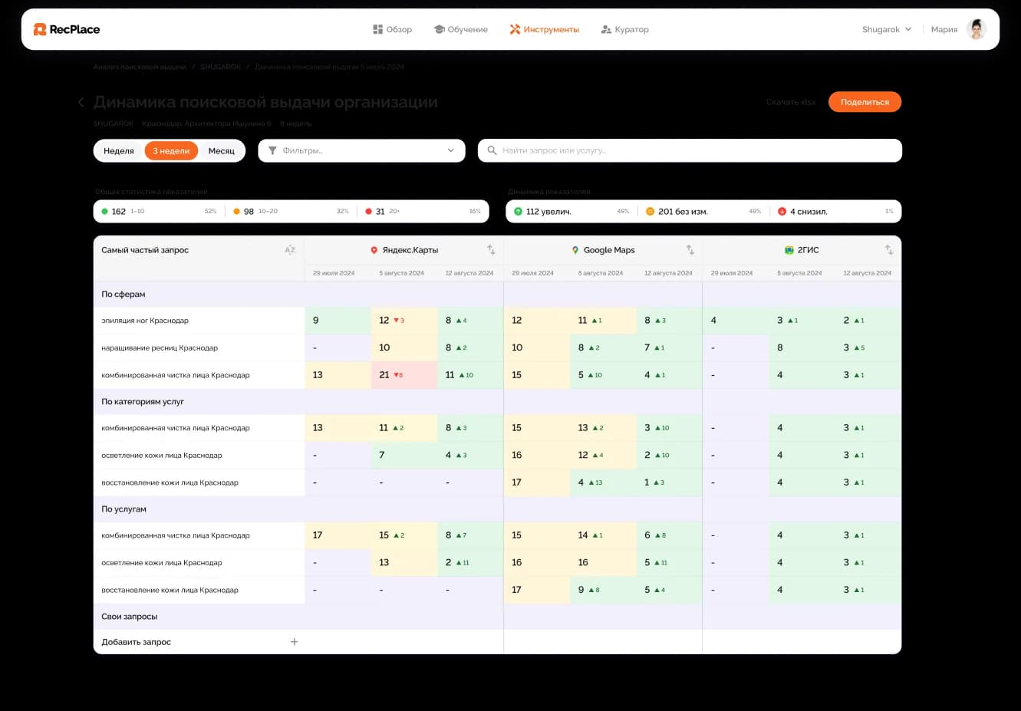The image size is (1021, 711).
Task: Expand the Shugarok organization dropdown
Action: coord(887,29)
